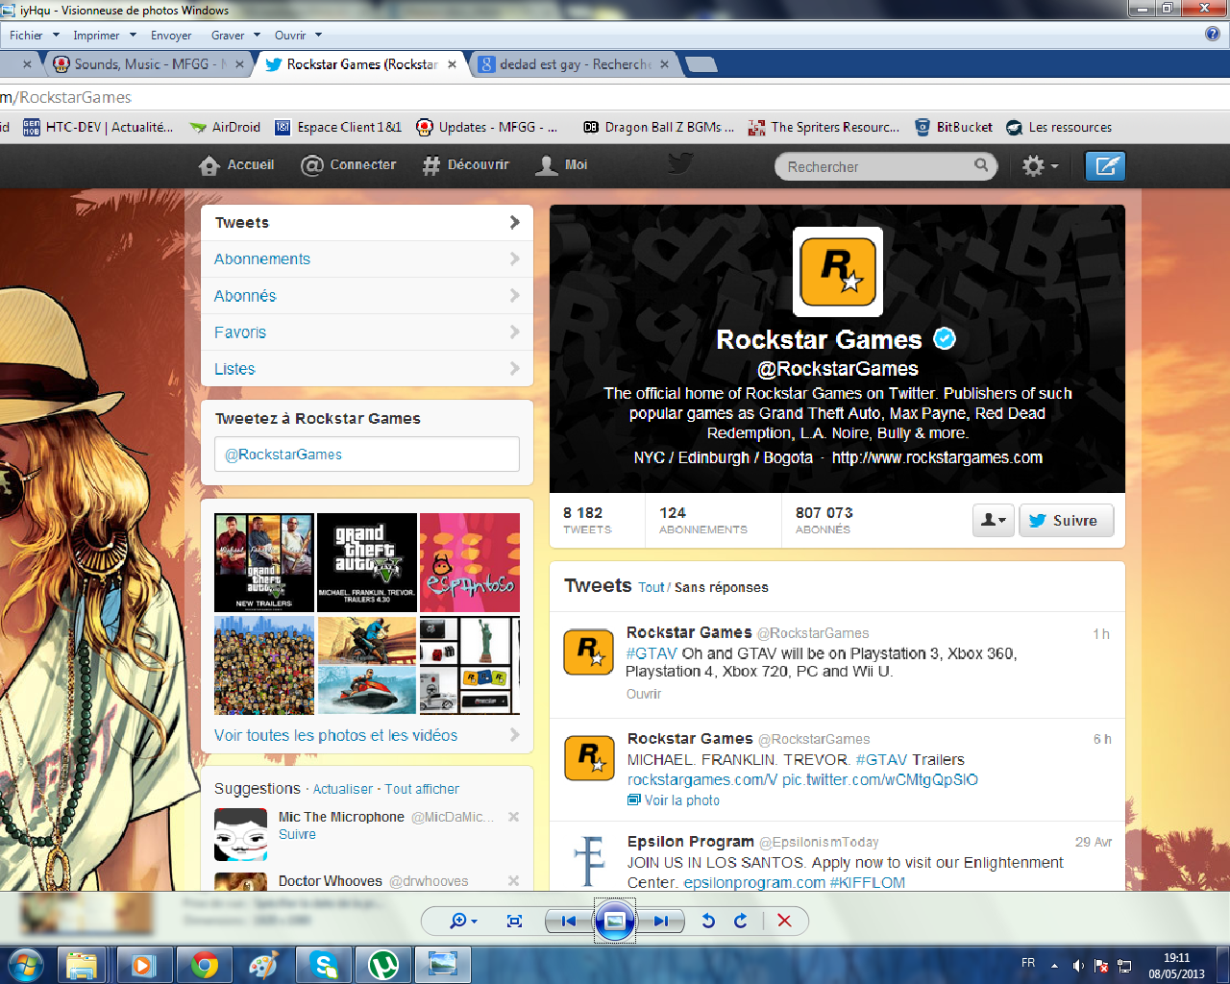Select the Tweets sidebar item
Image resolution: width=1230 pixels, height=984 pixels.
[x=367, y=222]
